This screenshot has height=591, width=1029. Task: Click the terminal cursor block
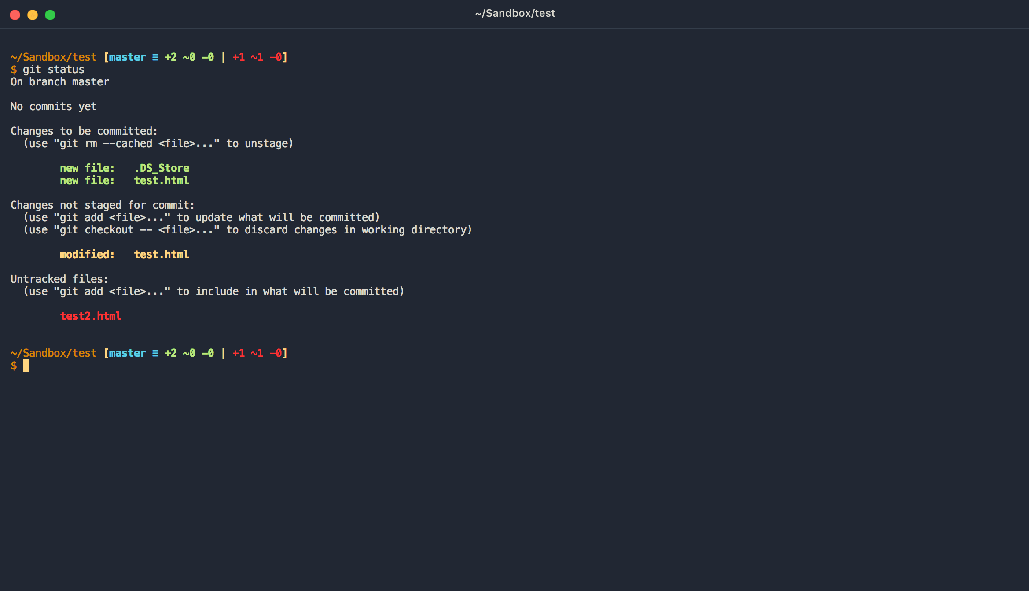pyautogui.click(x=26, y=366)
